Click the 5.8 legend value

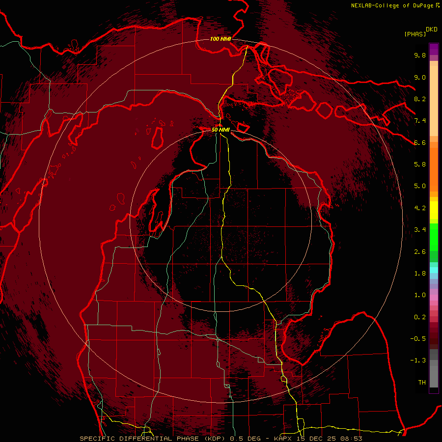pyautogui.click(x=420, y=165)
